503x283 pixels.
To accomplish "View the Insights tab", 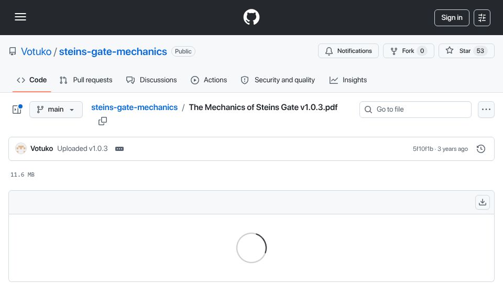I will click(348, 80).
